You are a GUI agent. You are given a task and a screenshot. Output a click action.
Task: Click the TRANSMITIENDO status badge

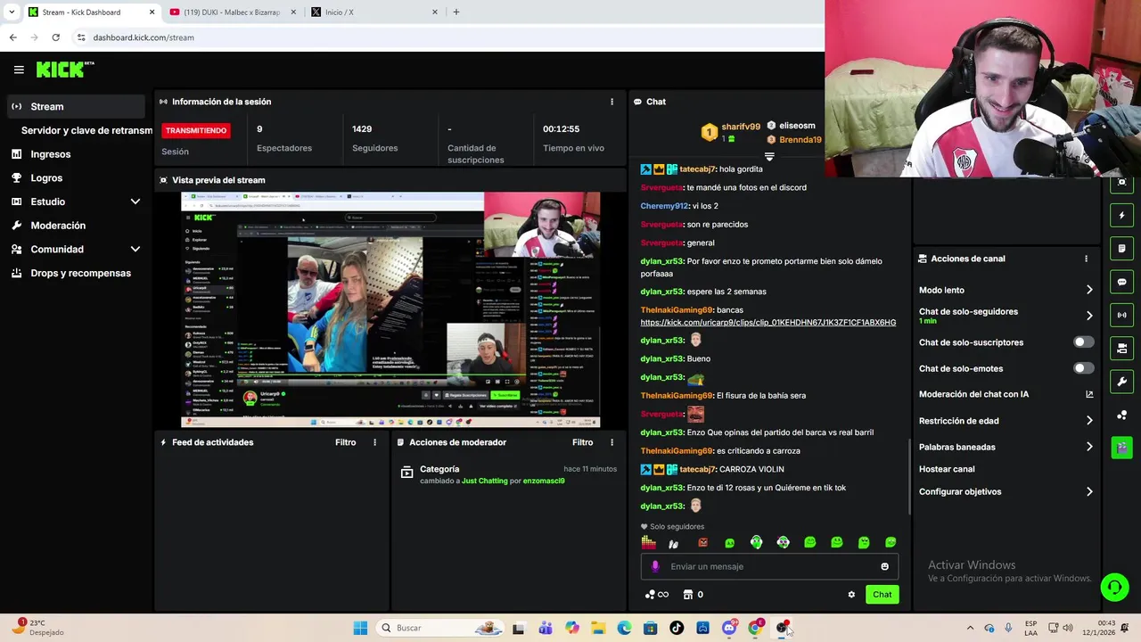tap(196, 130)
